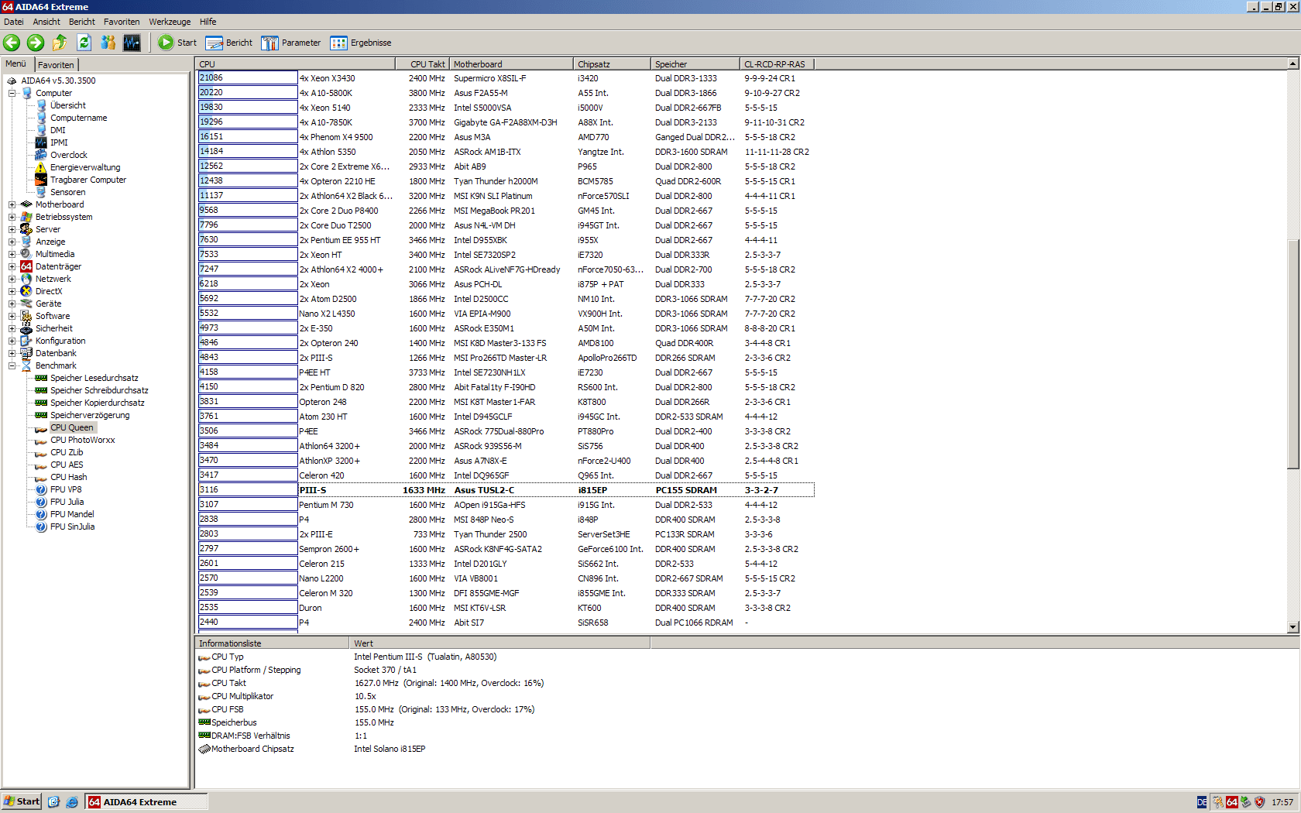Click the Internet Explorer quick launch icon
The height and width of the screenshot is (813, 1301).
click(72, 802)
